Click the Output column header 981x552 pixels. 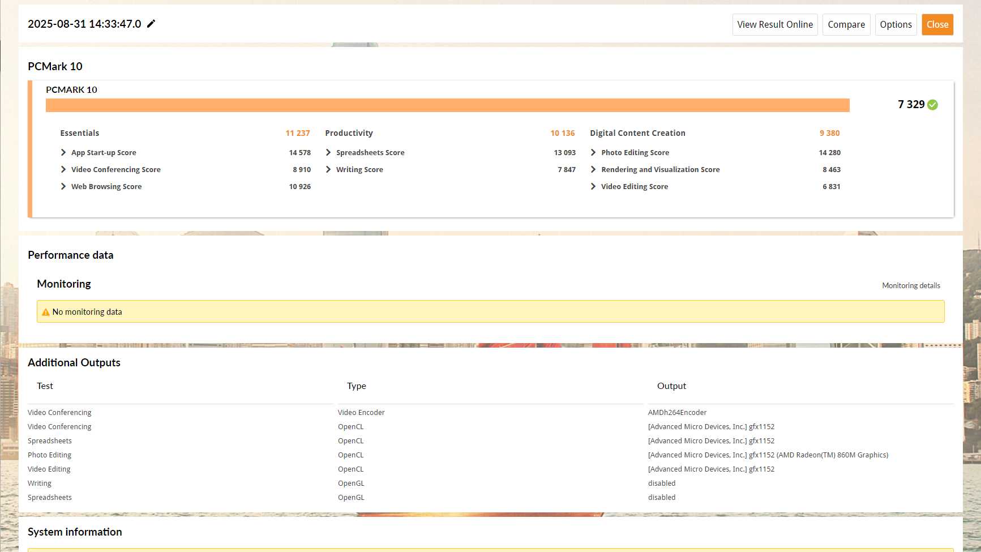671,386
